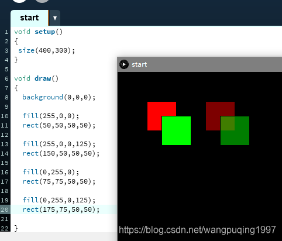Click the 'start' title of the output window
This screenshot has width=282, height=241.
point(139,64)
